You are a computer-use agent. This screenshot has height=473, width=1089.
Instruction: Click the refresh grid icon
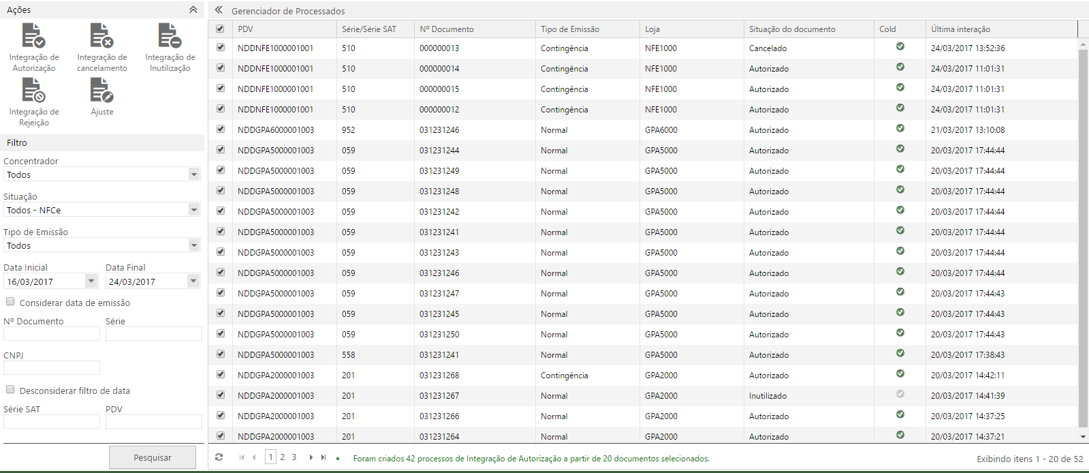click(219, 457)
